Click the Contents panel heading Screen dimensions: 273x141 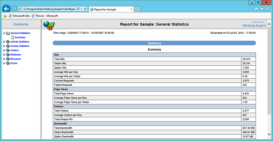(21, 24)
